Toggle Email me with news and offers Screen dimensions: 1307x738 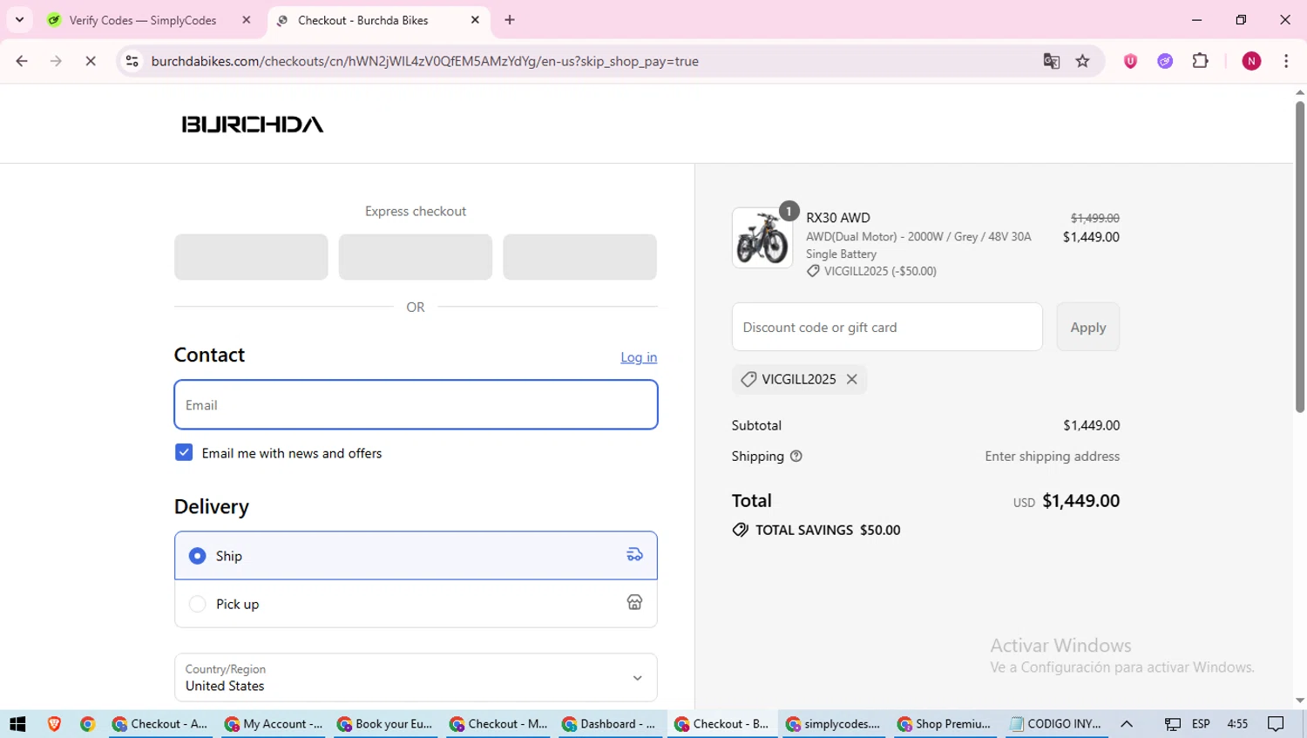184,452
